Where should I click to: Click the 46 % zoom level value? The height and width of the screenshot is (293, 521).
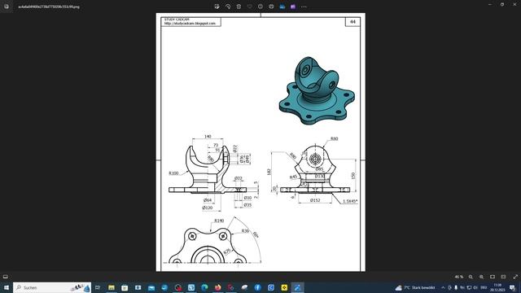coord(459,277)
